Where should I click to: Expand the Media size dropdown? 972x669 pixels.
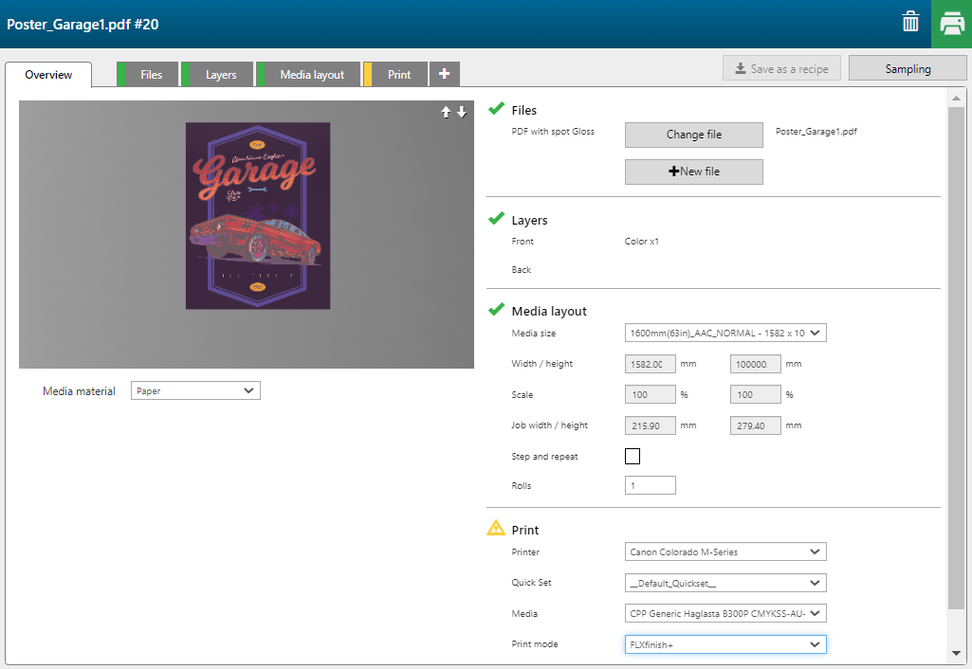tap(725, 333)
